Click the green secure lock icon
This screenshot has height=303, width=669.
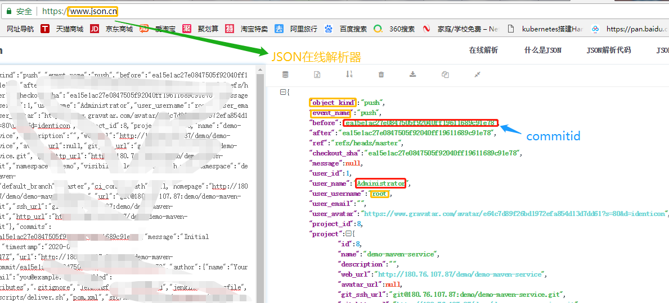pos(8,11)
